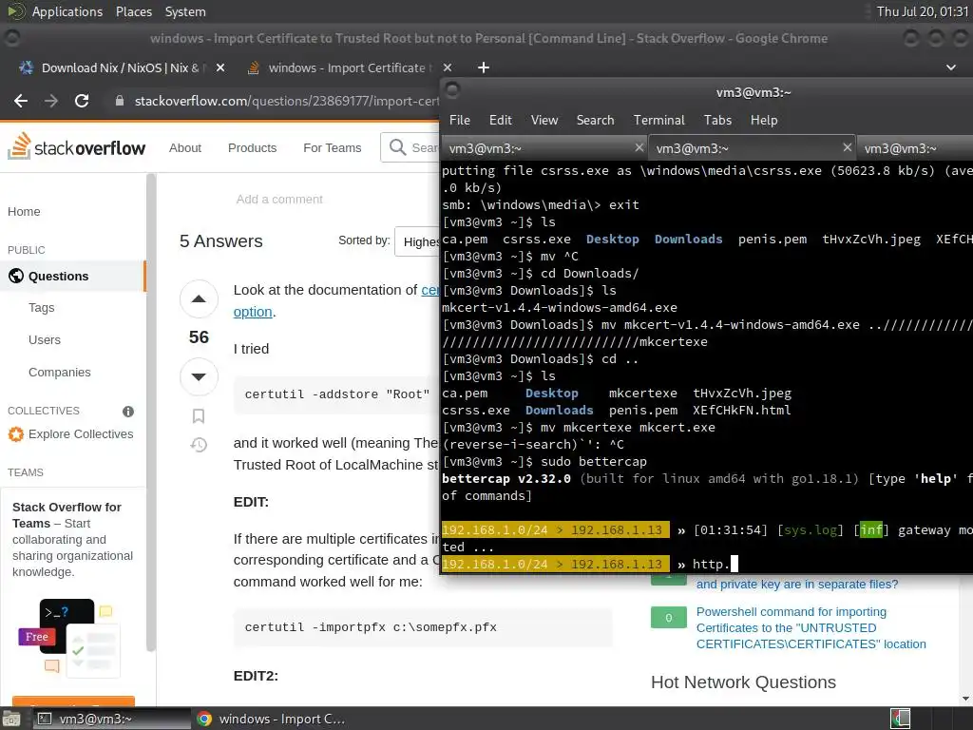Click 'certutil -importpfx c:\somepfx.pfx' code text
This screenshot has height=730, width=973.
pos(371,627)
